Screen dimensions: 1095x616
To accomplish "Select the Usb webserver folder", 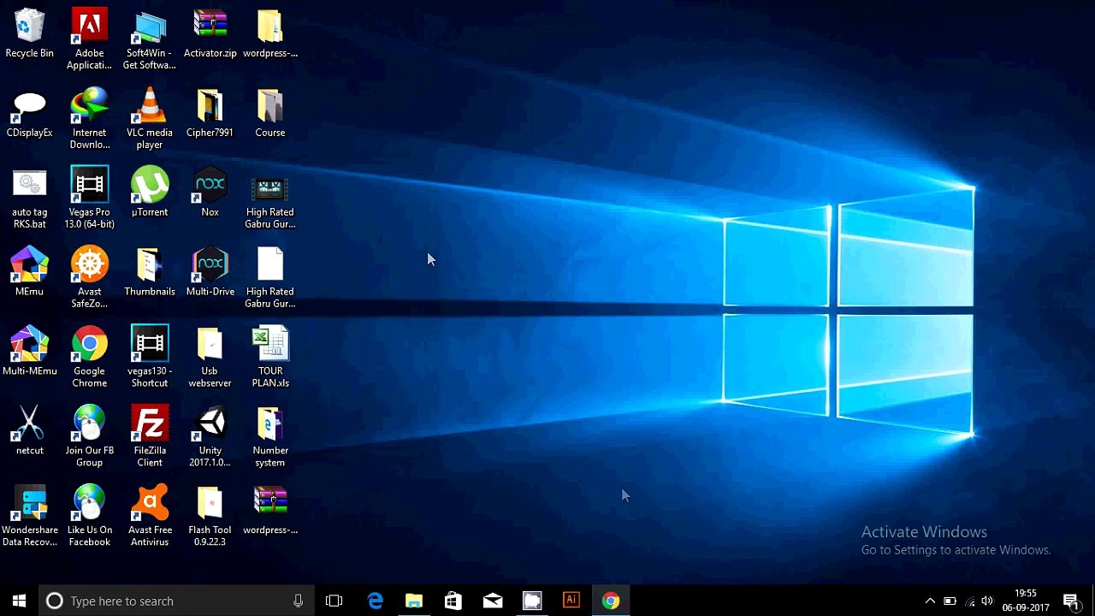I will click(x=210, y=358).
